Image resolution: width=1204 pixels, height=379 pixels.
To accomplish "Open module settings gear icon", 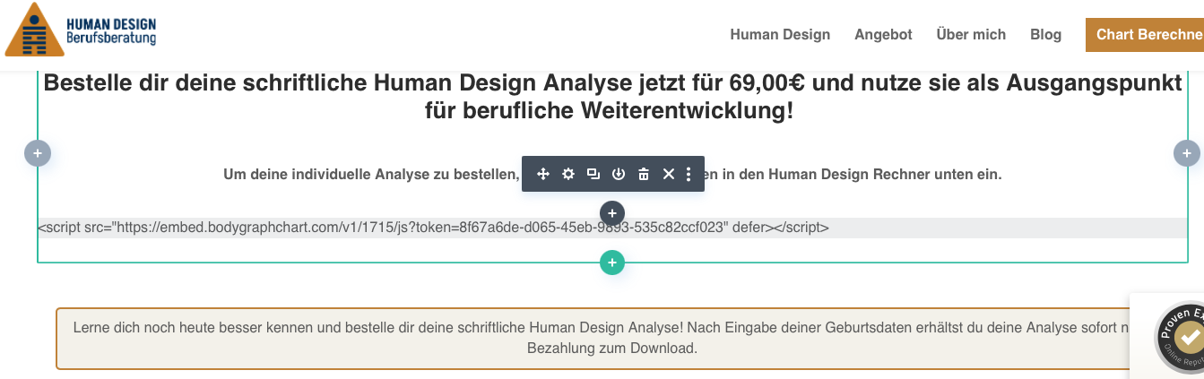I will tap(568, 174).
